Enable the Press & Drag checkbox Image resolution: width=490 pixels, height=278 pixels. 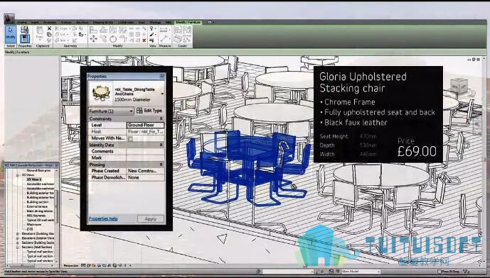[440, 272]
